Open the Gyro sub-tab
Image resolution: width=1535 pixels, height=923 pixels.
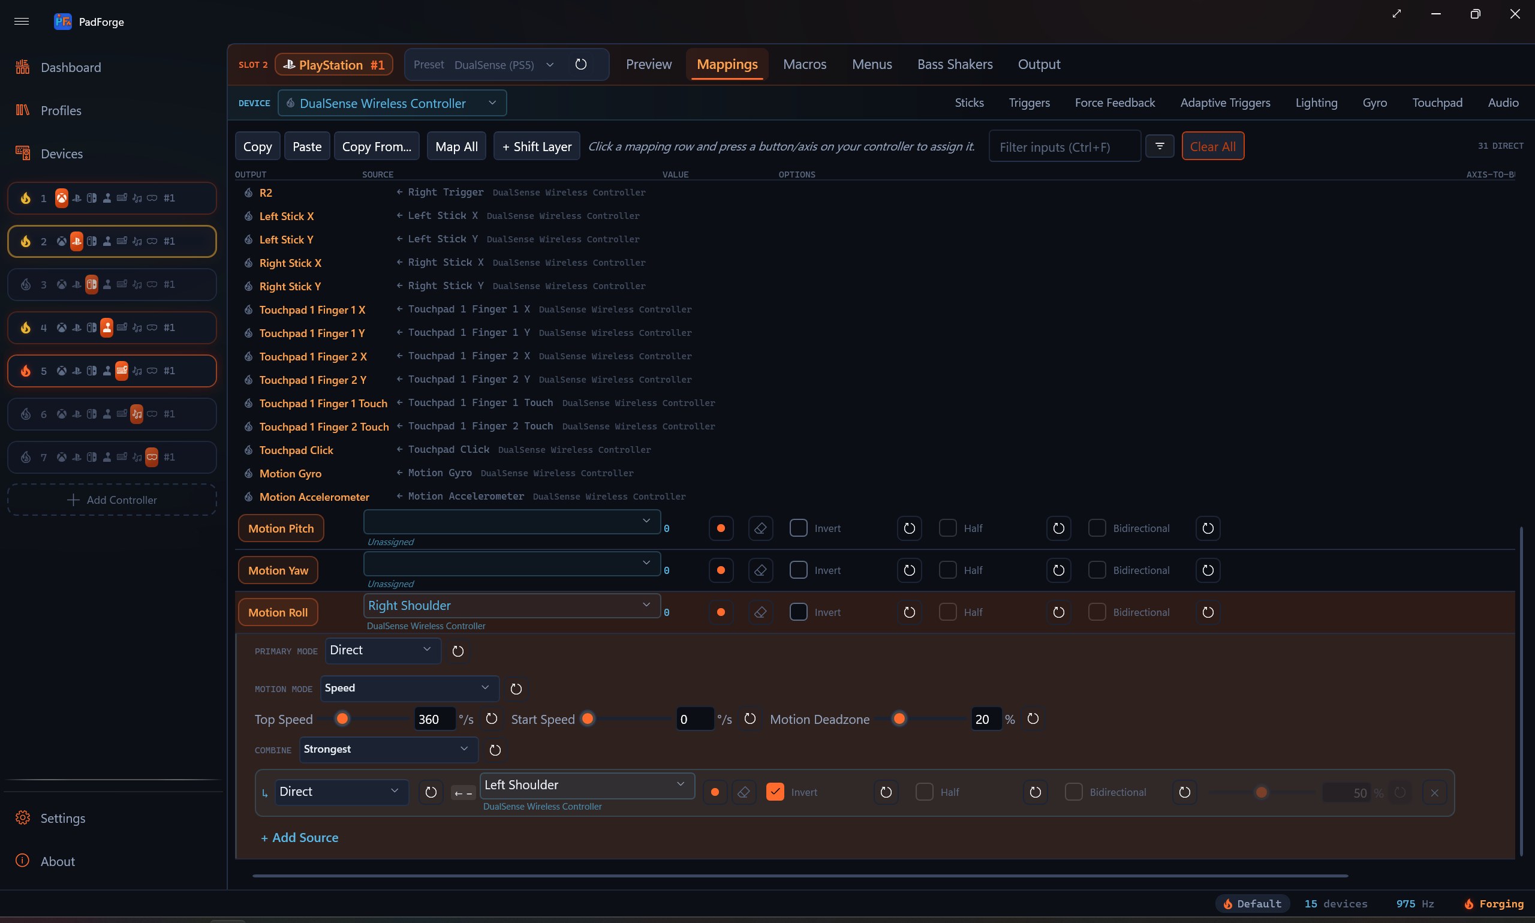tap(1374, 103)
